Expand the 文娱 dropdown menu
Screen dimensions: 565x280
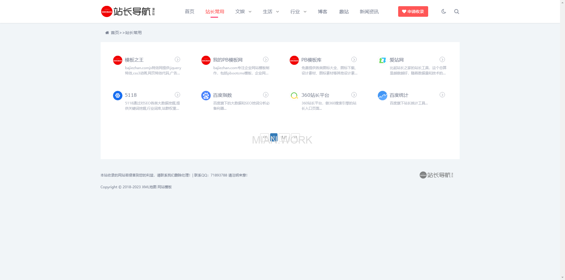(243, 11)
